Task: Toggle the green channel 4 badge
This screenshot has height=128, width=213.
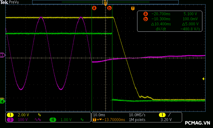Action: tap(53, 120)
